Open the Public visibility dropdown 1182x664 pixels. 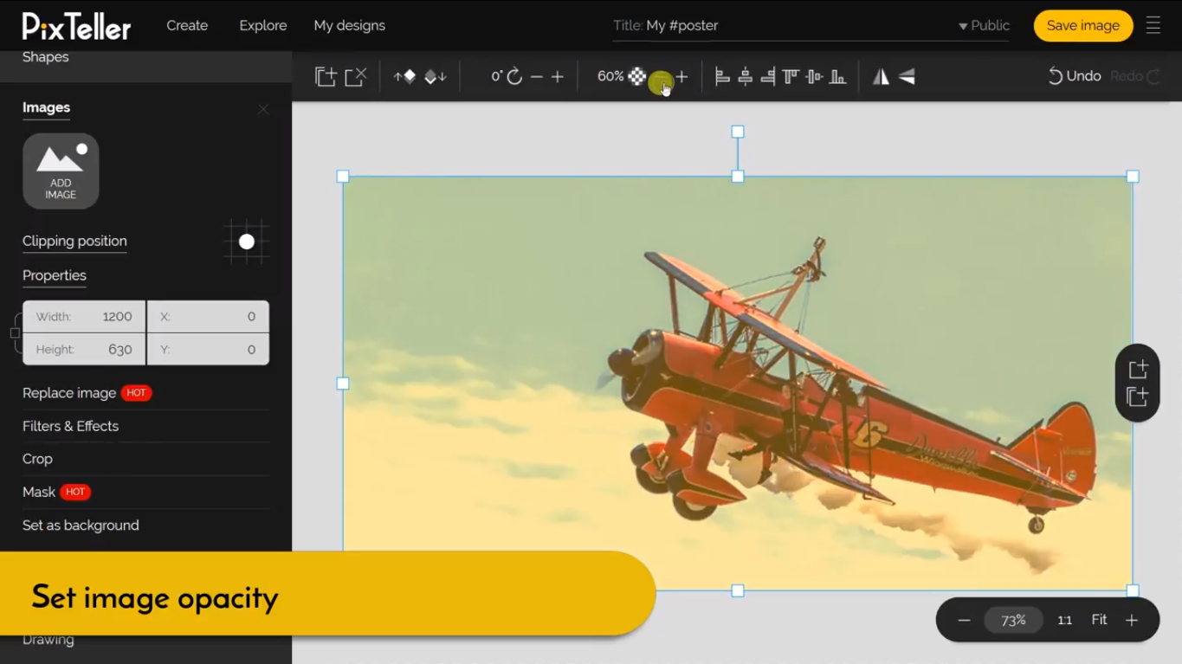click(x=984, y=26)
